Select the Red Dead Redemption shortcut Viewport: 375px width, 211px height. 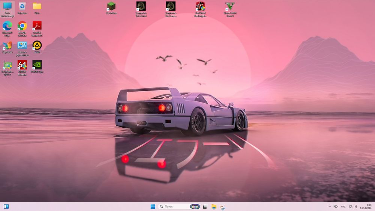(200, 10)
